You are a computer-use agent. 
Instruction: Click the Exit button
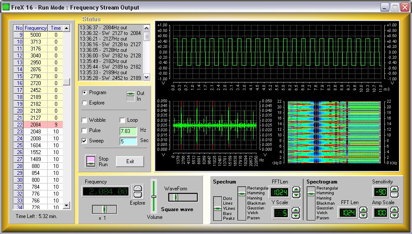click(x=130, y=161)
